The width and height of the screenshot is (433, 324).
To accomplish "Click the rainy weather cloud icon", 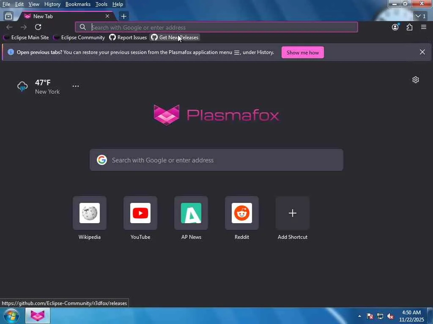I will pos(22,86).
